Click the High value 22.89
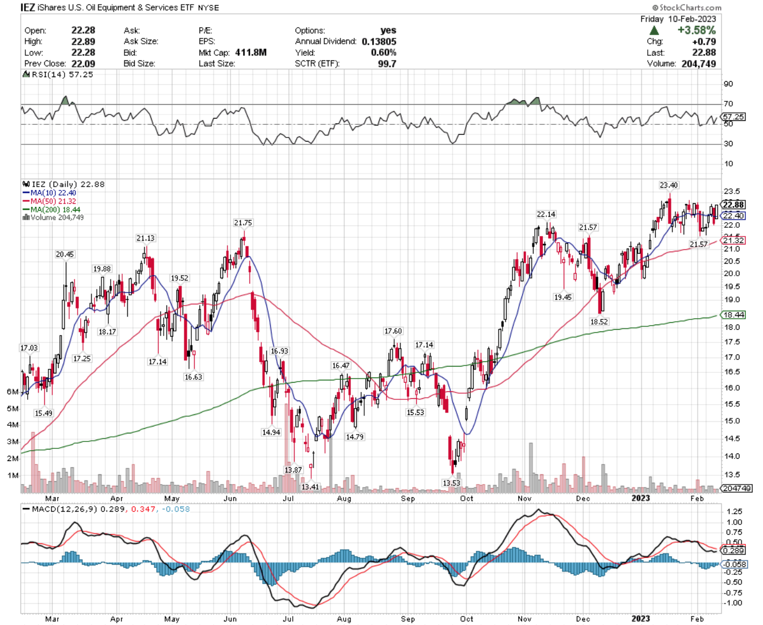The width and height of the screenshot is (763, 625). point(83,41)
